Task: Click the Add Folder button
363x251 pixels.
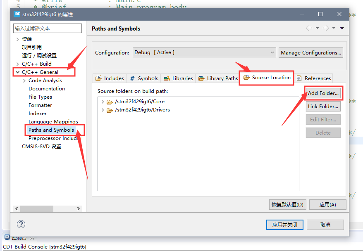Action: click(x=323, y=93)
